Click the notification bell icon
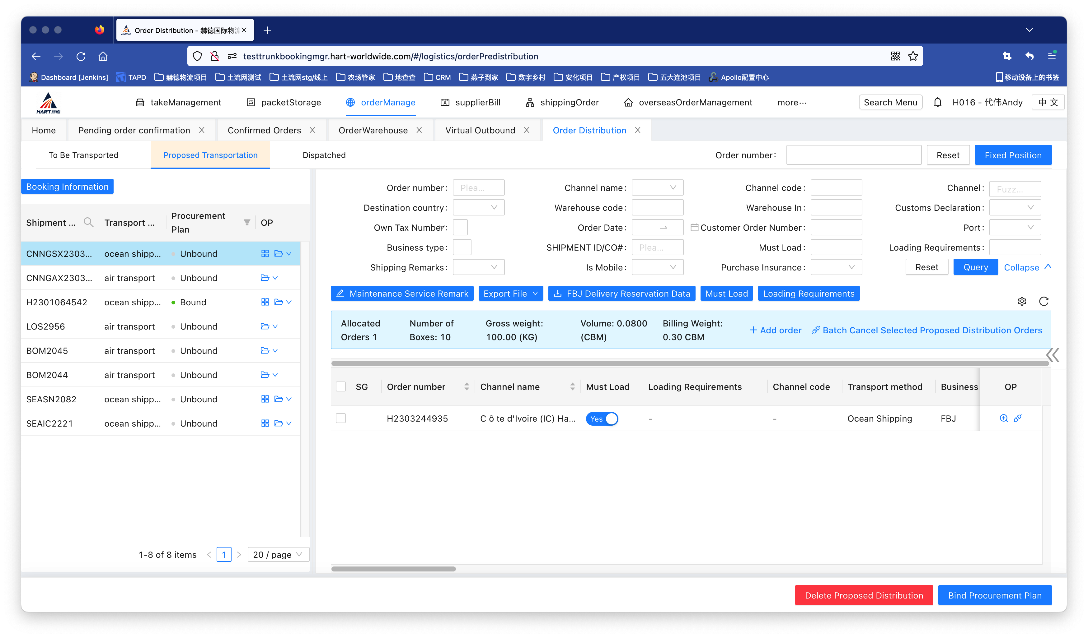1088x638 pixels. 937,103
